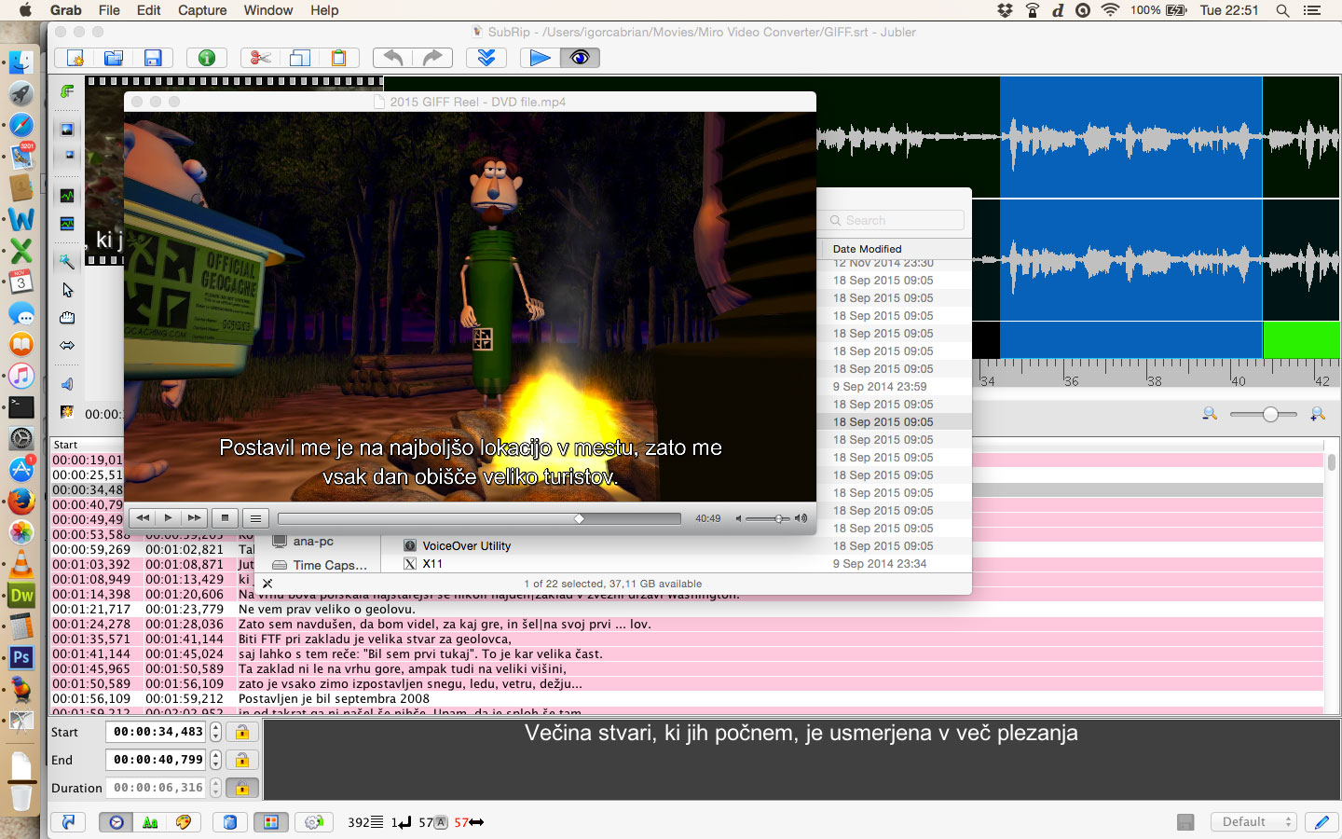
Task: Click the New subtitle file toolbar icon
Action: 75,58
